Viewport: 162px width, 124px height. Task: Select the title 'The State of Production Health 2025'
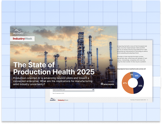(x=54, y=68)
